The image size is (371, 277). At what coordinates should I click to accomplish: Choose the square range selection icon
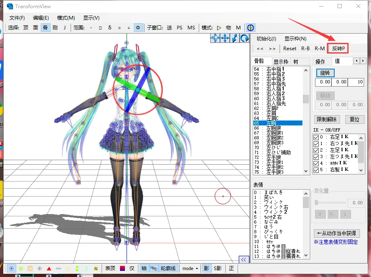(x=100, y=28)
